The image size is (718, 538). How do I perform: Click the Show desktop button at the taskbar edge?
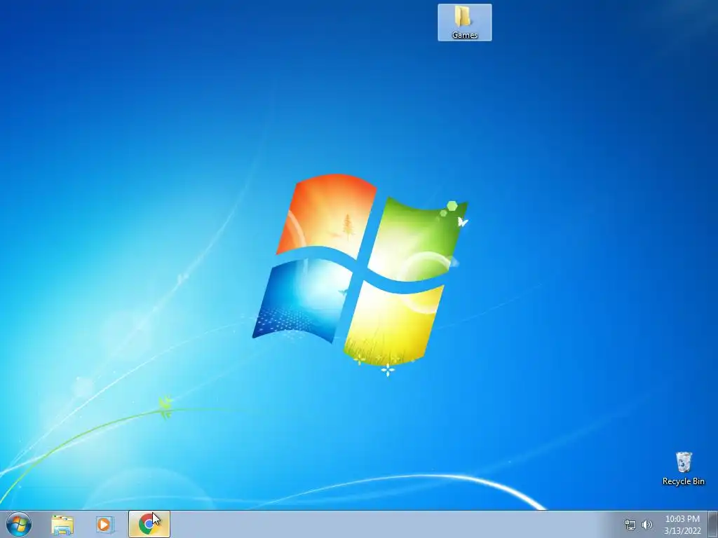click(713, 525)
